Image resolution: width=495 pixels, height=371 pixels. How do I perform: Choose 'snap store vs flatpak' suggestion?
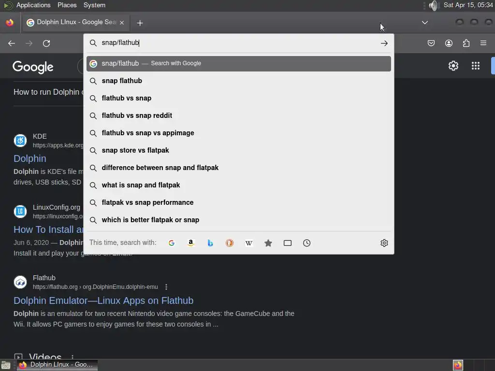pyautogui.click(x=239, y=150)
